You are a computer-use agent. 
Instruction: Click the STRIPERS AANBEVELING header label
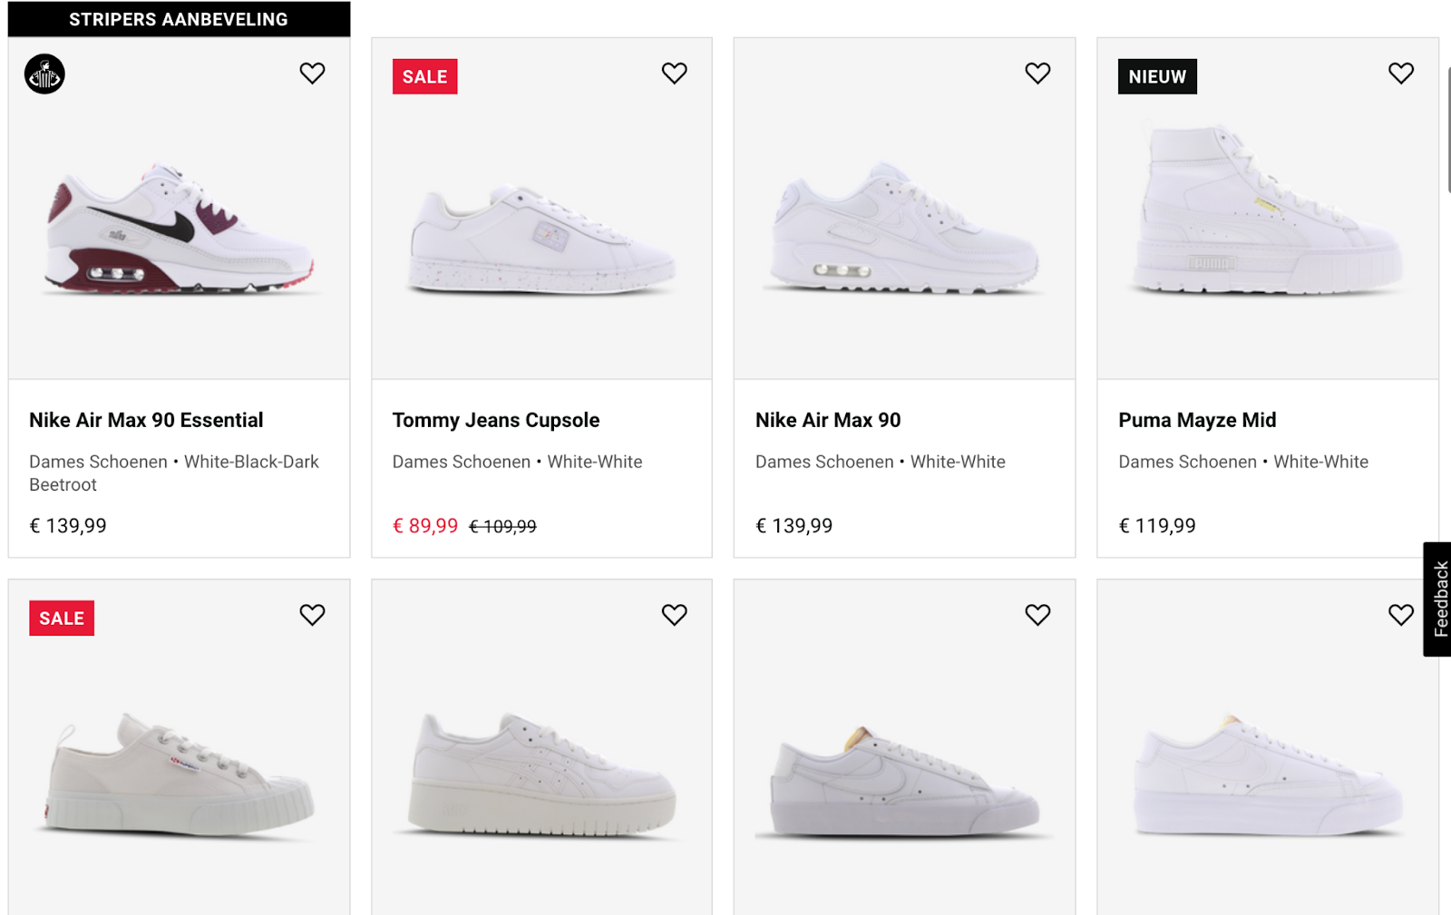(x=178, y=19)
